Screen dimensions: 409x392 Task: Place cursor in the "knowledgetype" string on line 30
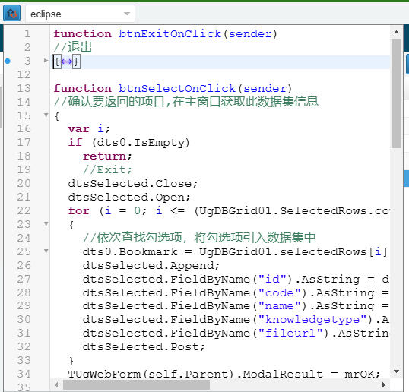point(312,320)
